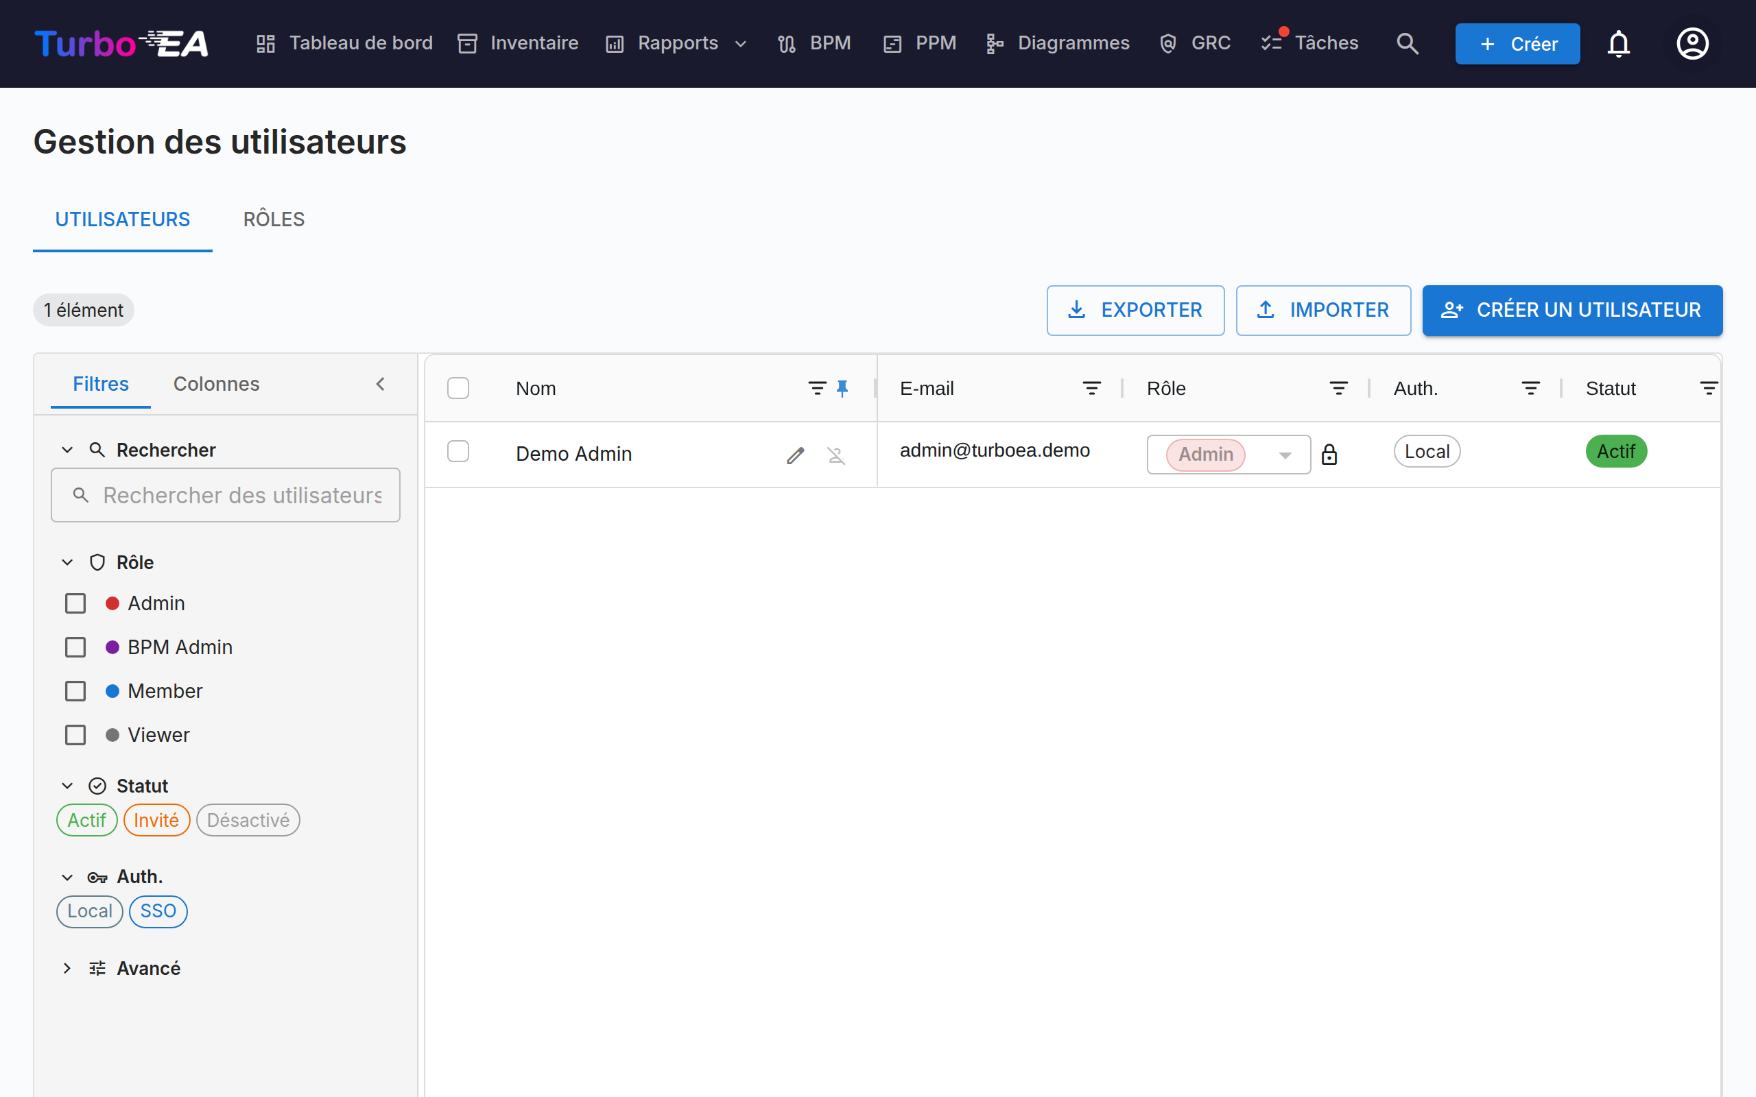This screenshot has width=1756, height=1097.
Task: Open the Rapports menu dropdown
Action: tap(676, 43)
